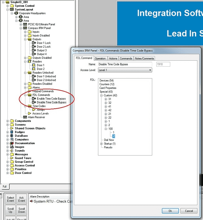
Task: Click the Documentation books icon
Action: coord(12,143)
